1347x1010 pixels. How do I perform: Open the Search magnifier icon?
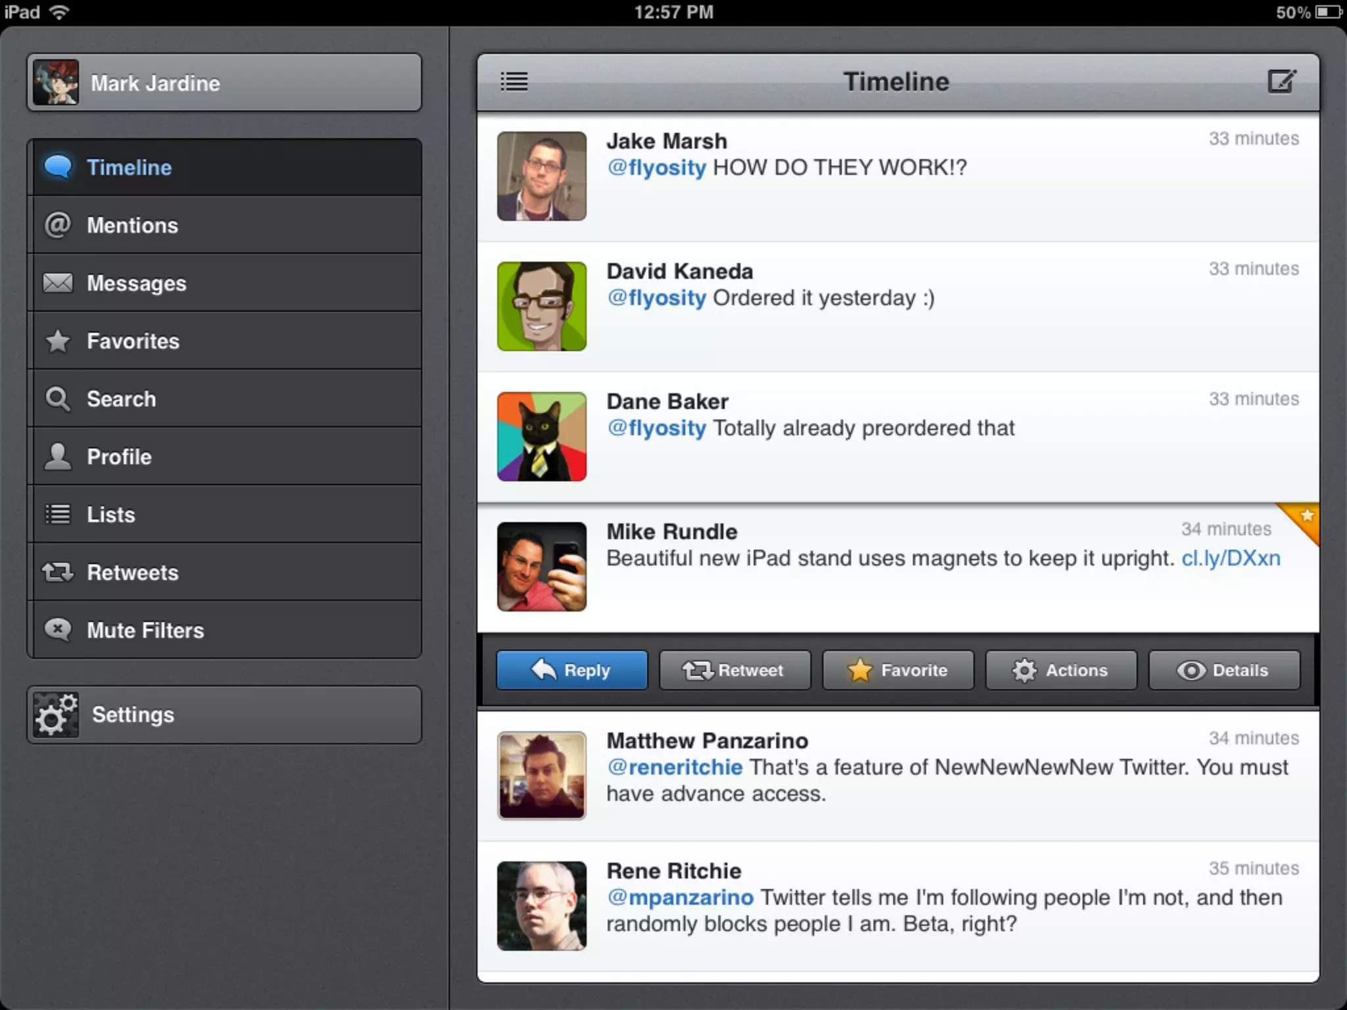[58, 398]
